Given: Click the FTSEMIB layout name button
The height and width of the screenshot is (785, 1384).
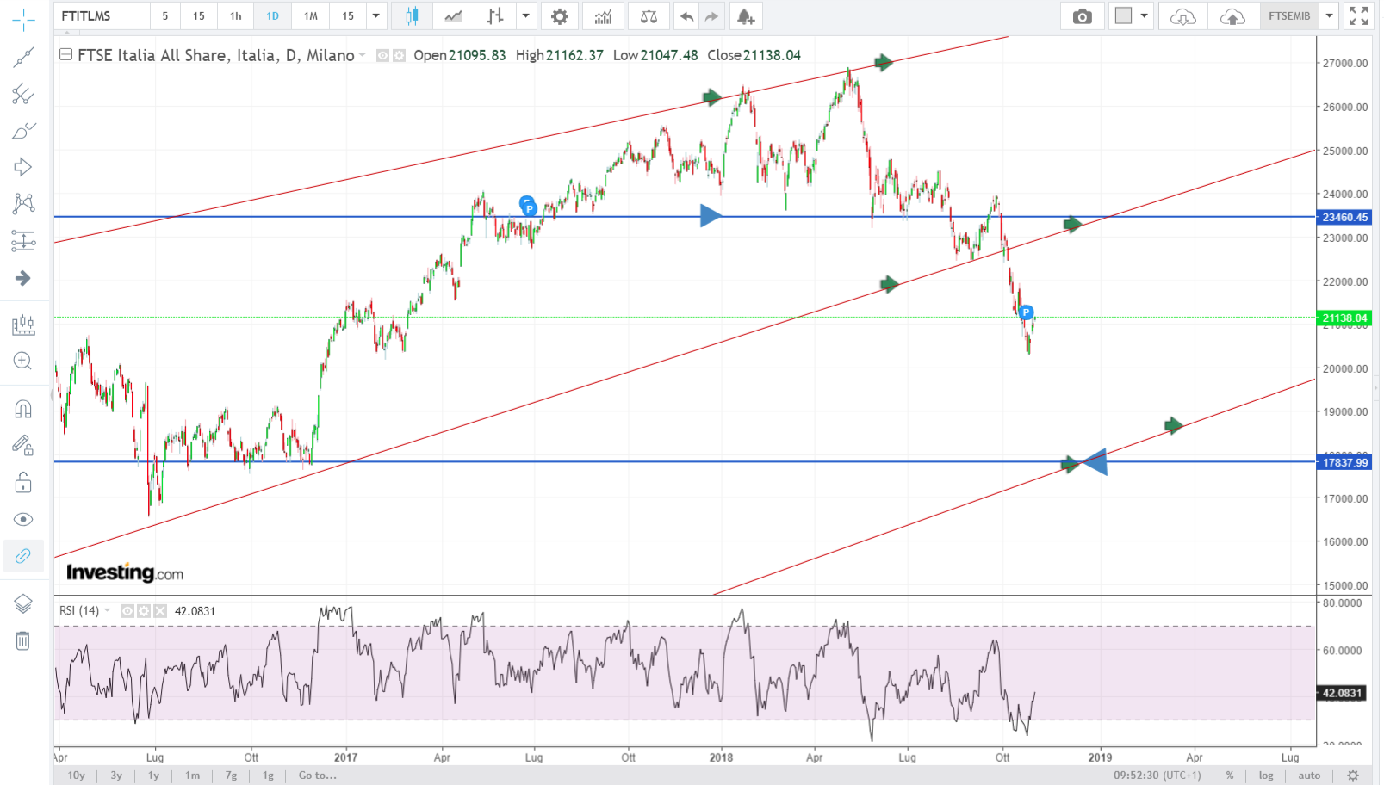Looking at the screenshot, I should tap(1289, 16).
